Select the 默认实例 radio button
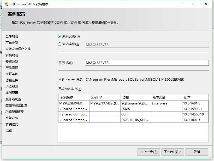This screenshot has width=214, height=161. 60,36
